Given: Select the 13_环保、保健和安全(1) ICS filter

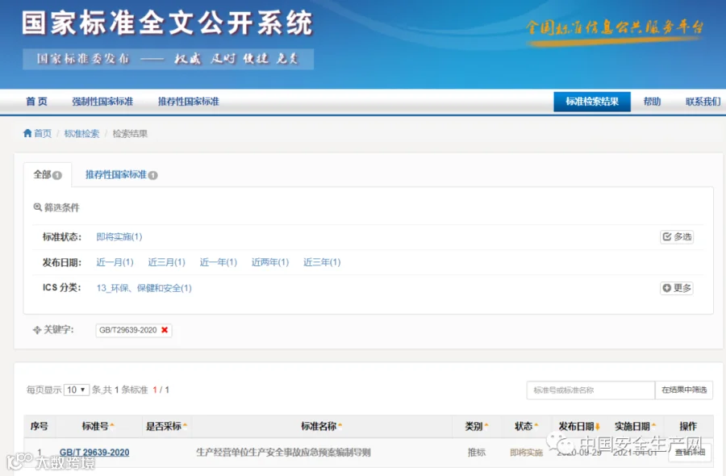Looking at the screenshot, I should point(144,288).
